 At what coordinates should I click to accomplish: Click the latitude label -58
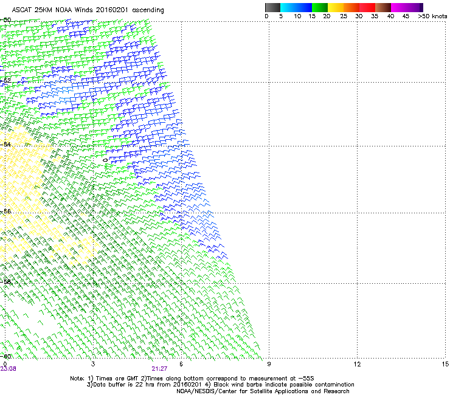pos(5,281)
